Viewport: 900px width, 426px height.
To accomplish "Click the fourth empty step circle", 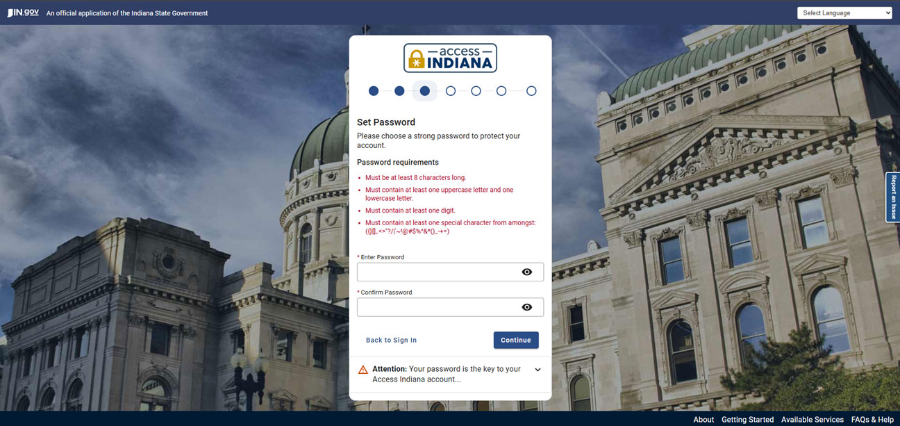I will [x=451, y=91].
